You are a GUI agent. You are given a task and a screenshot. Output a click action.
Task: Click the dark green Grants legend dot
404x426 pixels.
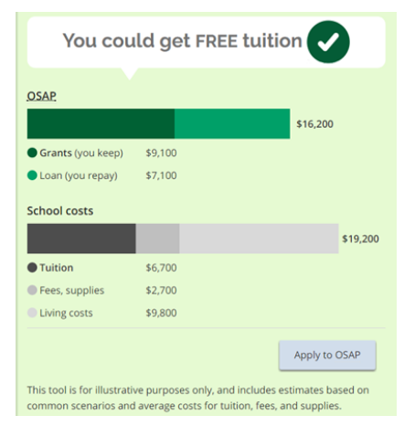pyautogui.click(x=32, y=153)
